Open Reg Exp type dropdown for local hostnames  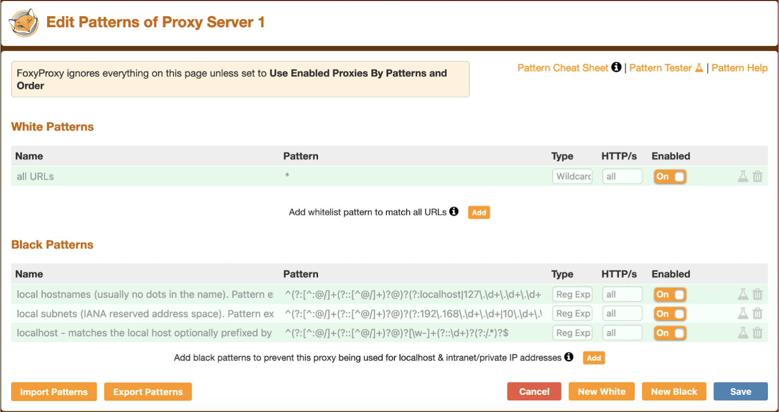tap(573, 294)
